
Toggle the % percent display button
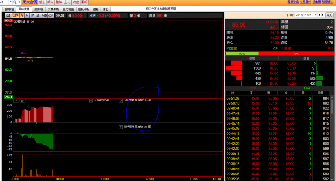(27, 16)
